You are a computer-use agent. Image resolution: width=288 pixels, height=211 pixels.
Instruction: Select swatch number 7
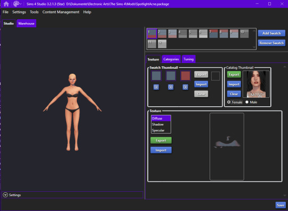[213, 34]
